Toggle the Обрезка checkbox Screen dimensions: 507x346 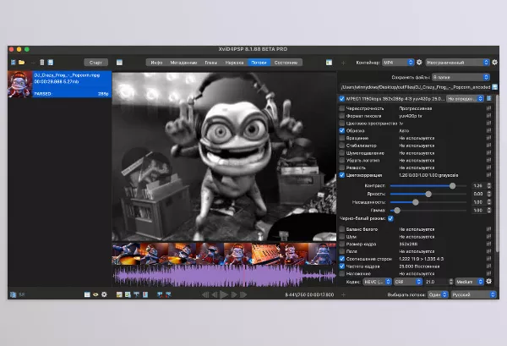(342, 131)
